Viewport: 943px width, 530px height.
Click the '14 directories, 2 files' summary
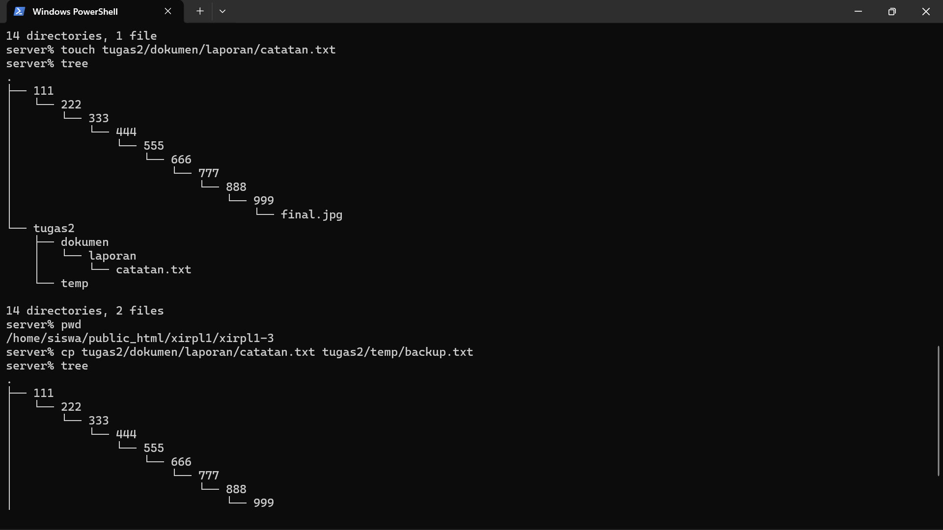point(85,311)
